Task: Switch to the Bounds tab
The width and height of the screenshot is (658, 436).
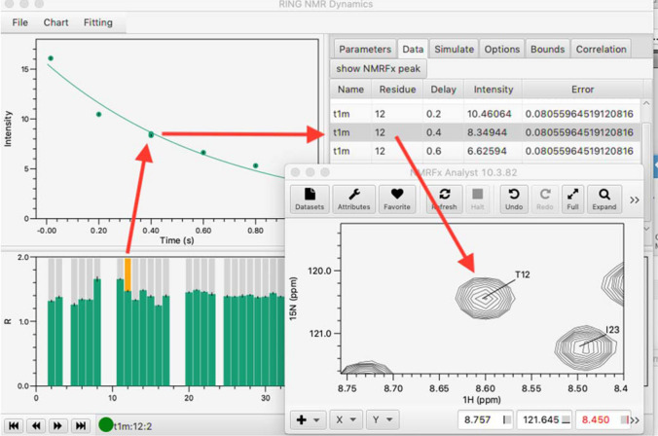Action: 547,49
